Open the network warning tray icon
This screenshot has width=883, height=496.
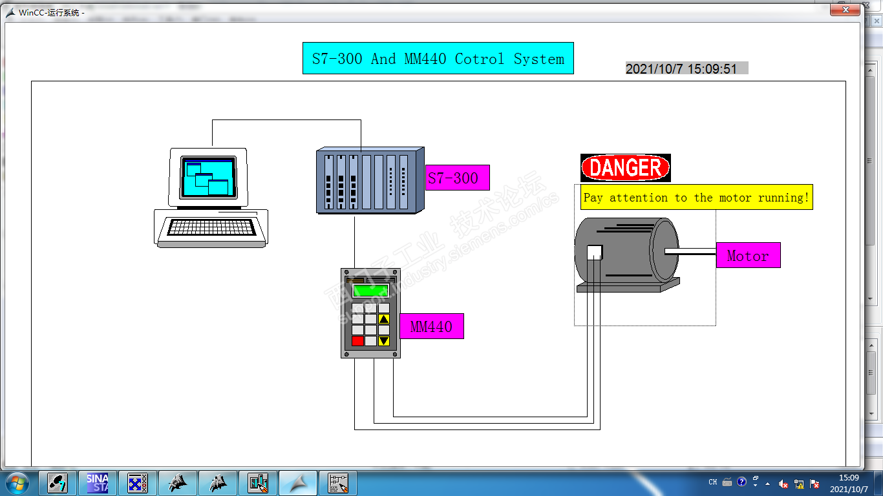tap(799, 483)
